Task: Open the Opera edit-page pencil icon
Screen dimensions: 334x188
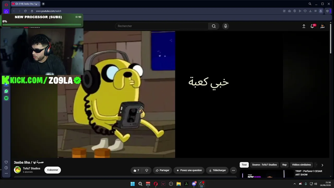Action: (284, 11)
